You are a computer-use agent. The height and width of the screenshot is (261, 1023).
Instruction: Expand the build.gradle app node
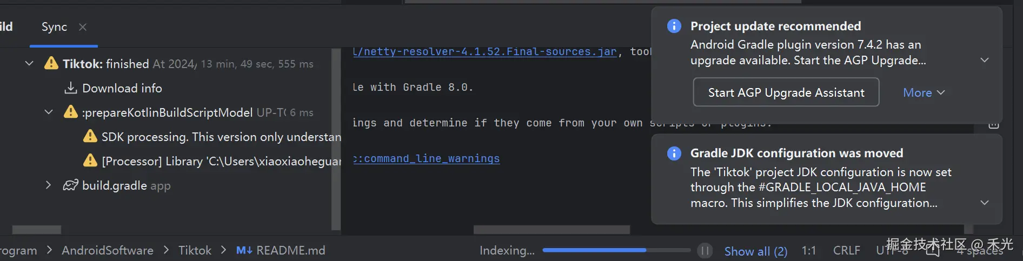point(49,185)
